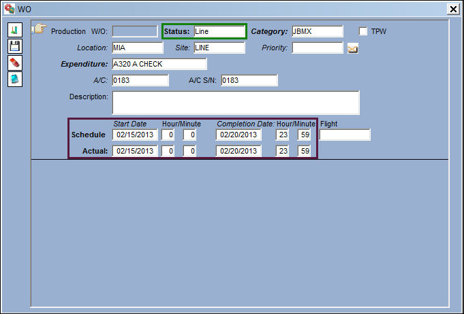The width and height of the screenshot is (464, 314).
Task: Close the WO window
Action: (453, 9)
